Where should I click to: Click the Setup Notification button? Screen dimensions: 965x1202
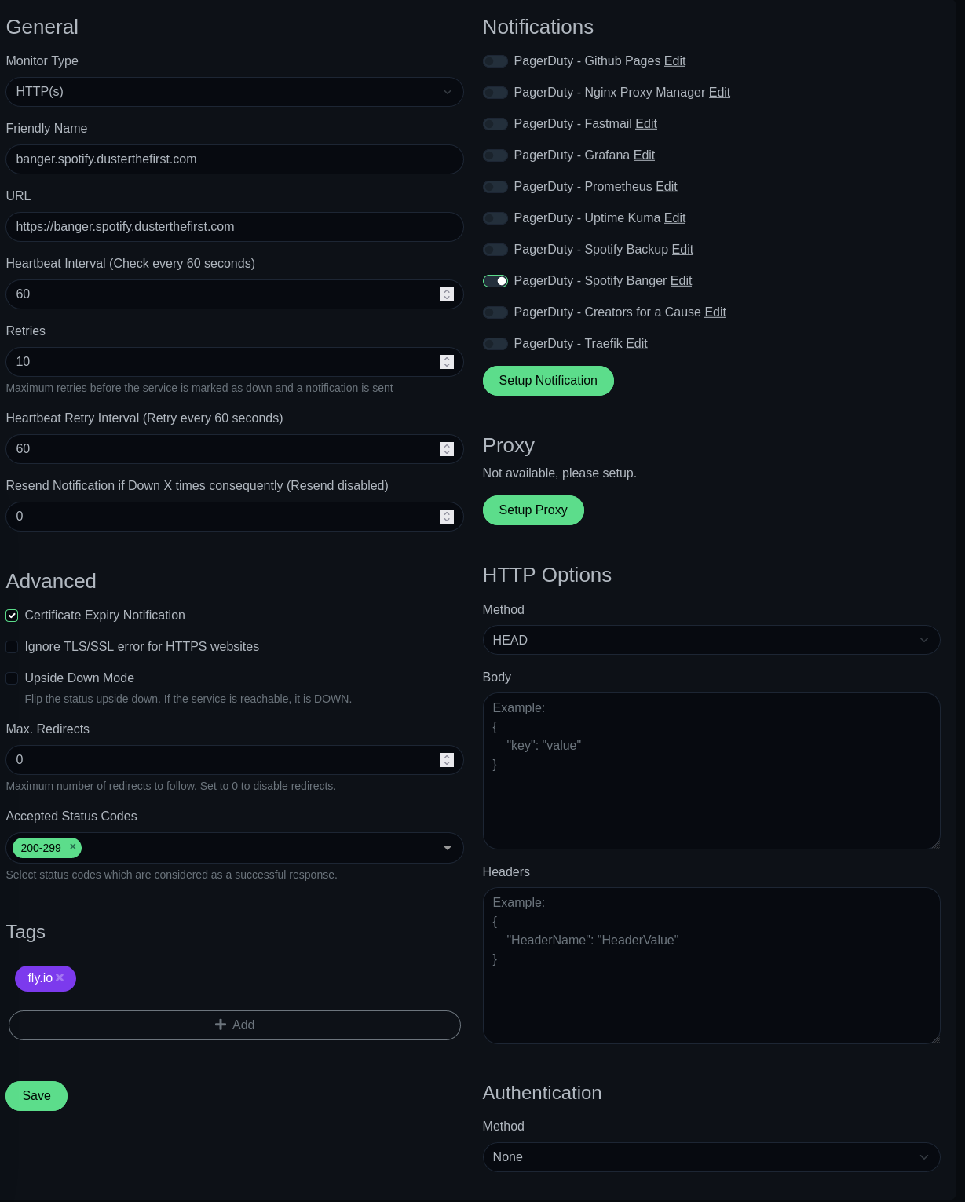pos(547,380)
